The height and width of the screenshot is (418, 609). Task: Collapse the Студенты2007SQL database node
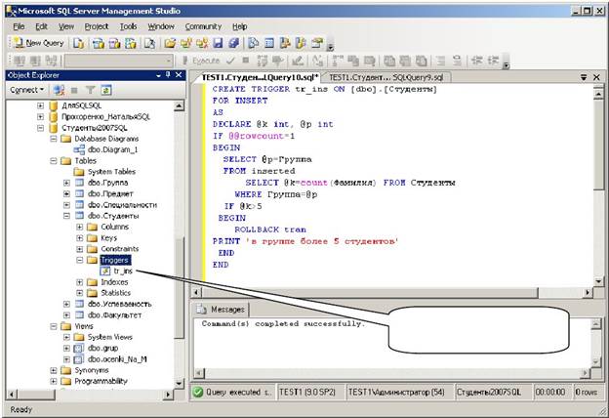click(40, 128)
